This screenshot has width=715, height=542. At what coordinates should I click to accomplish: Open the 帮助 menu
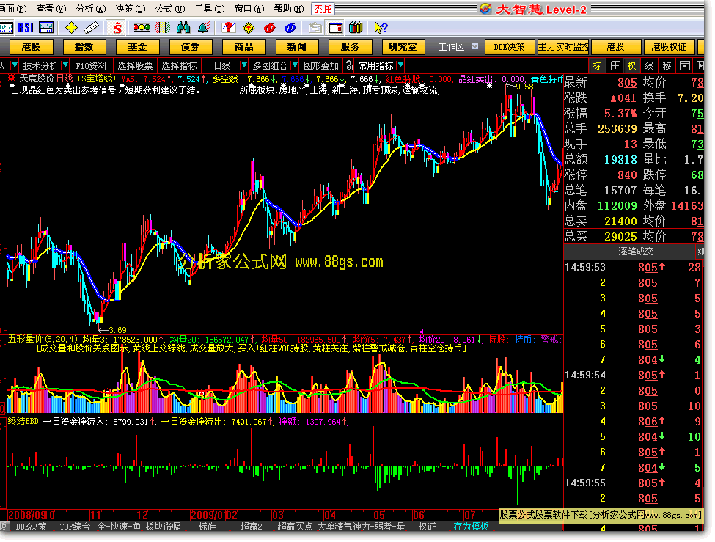tap(289, 9)
